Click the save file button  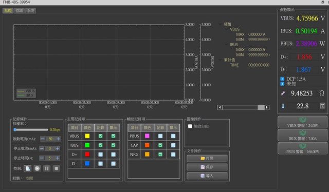pos(207,167)
